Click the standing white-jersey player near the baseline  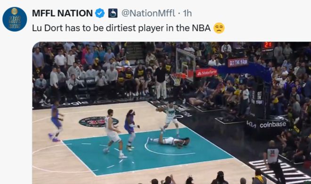click(169, 118)
